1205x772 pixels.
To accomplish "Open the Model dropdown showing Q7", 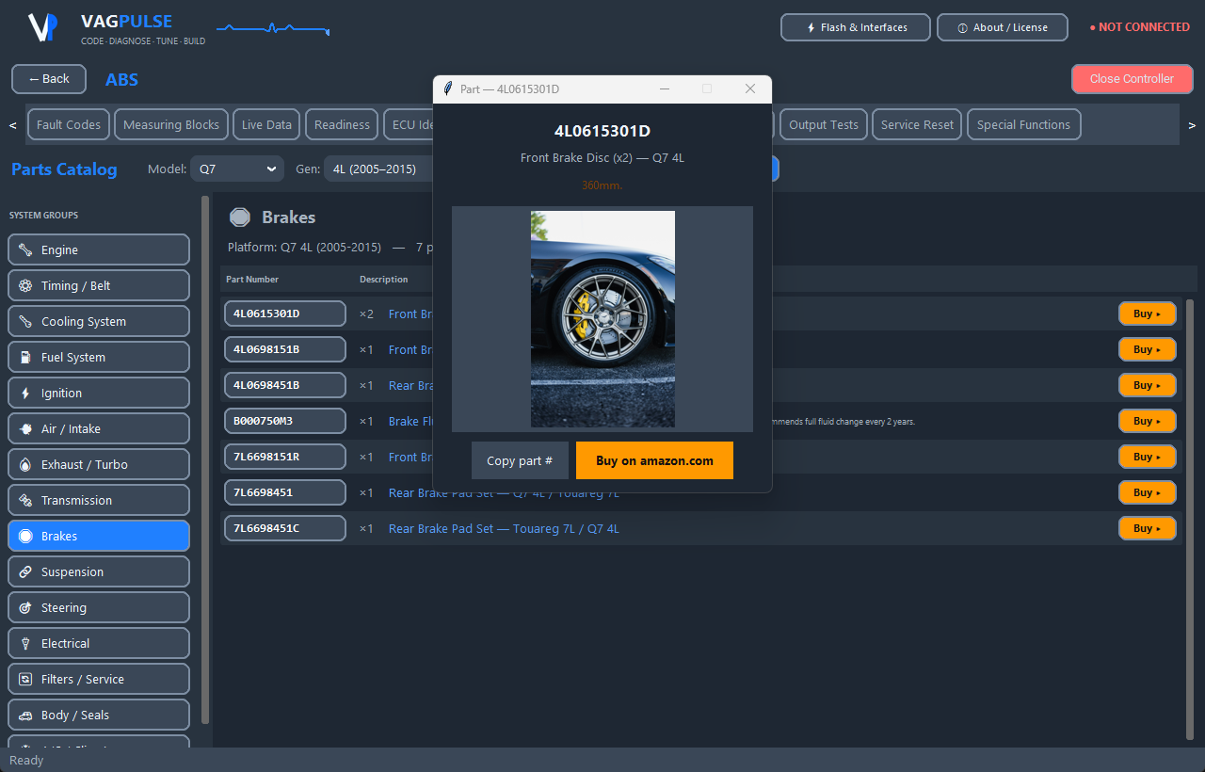I will coord(237,169).
